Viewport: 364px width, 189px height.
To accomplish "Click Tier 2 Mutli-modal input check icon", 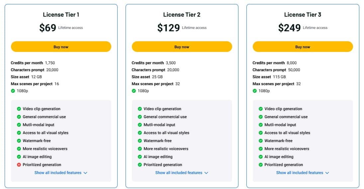I will pos(140,125).
